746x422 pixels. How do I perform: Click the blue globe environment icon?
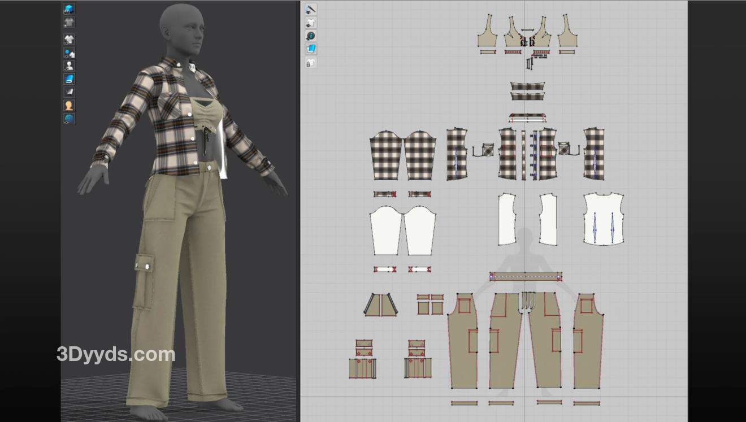point(69,119)
